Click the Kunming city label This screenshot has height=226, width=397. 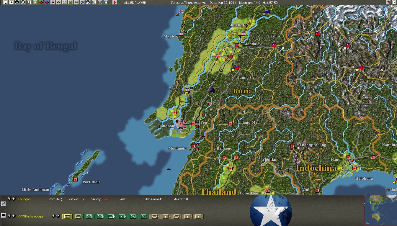346,66
